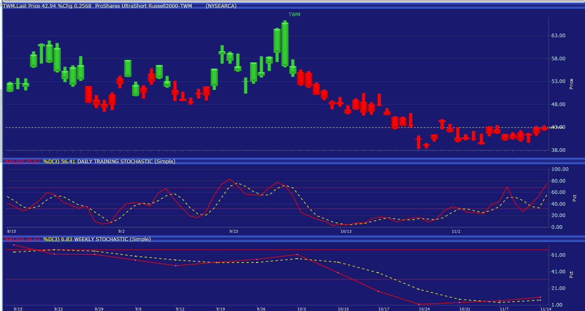Click the 11/7 date on weekly axis
The width and height of the screenshot is (585, 311).
504,309
